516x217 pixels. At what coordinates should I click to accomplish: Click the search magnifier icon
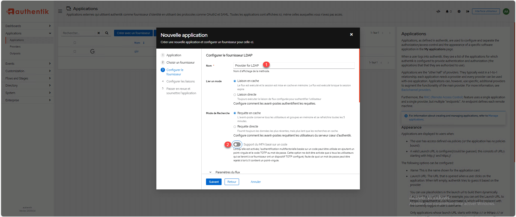[107, 33]
